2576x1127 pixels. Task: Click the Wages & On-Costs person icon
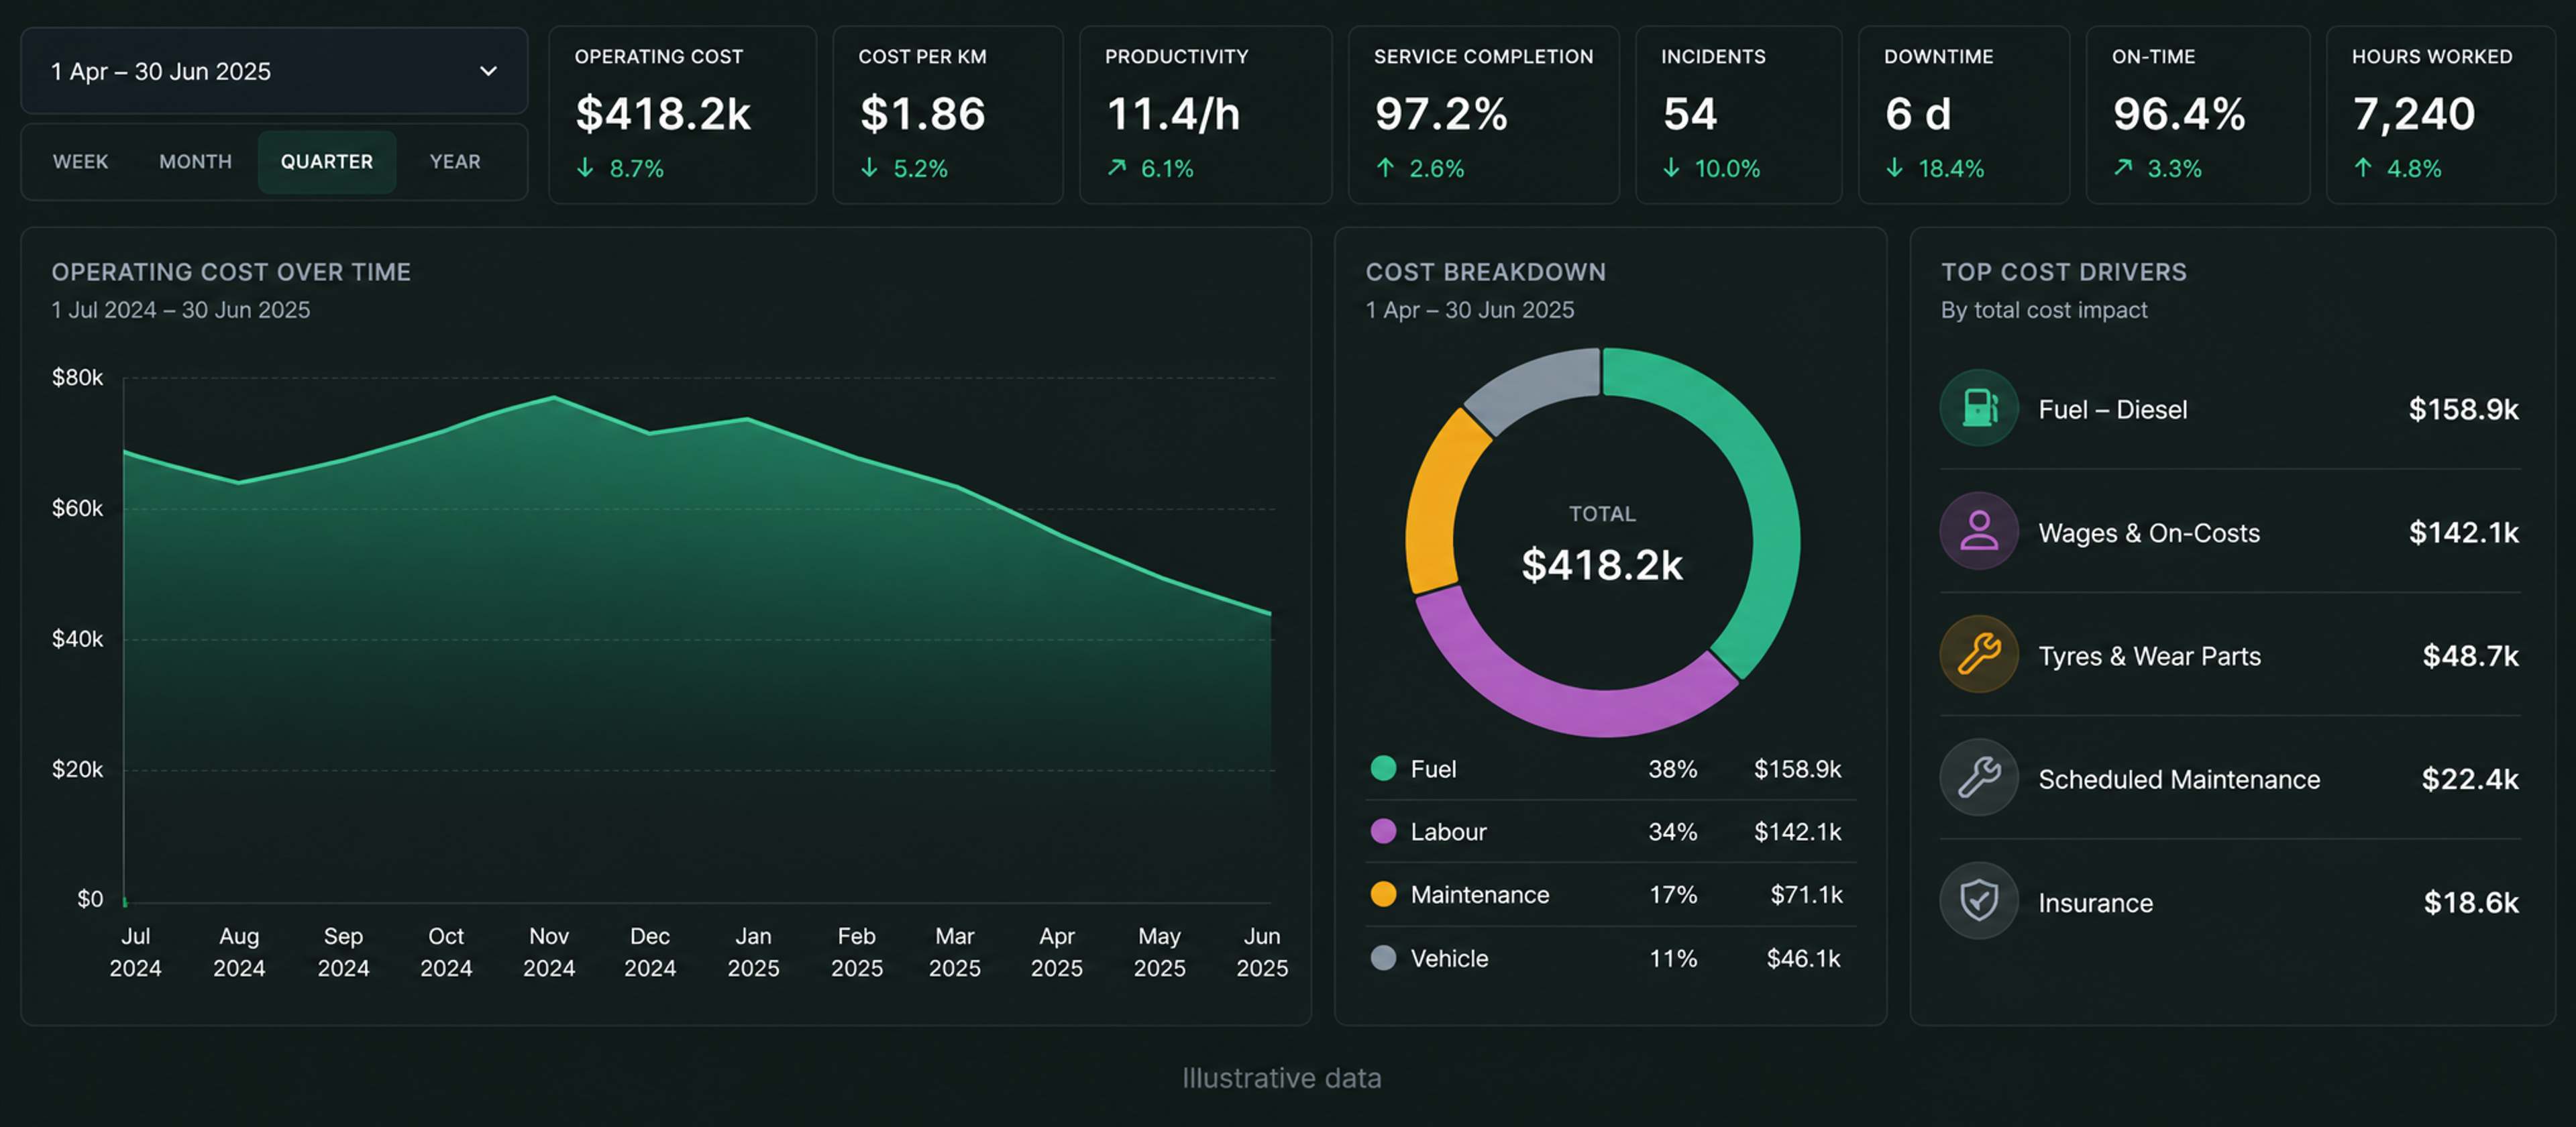tap(1978, 531)
